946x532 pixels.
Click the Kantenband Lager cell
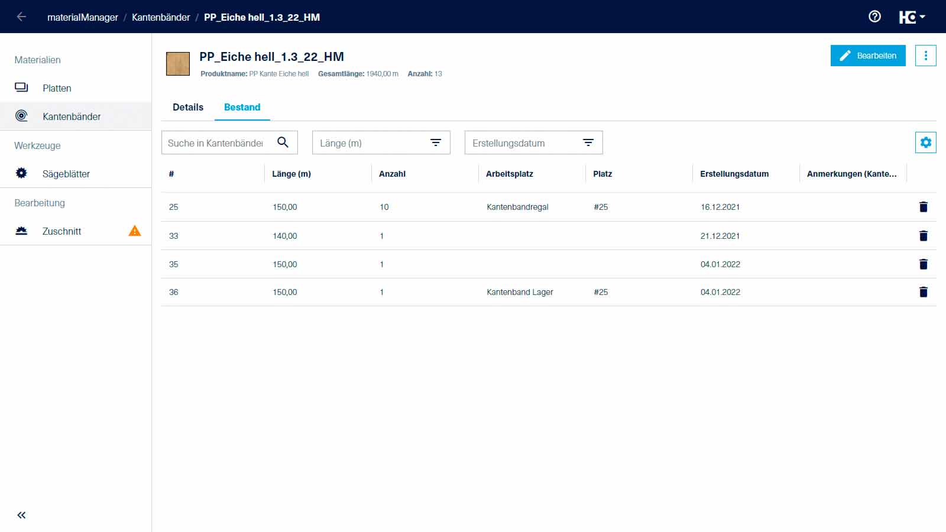point(520,292)
